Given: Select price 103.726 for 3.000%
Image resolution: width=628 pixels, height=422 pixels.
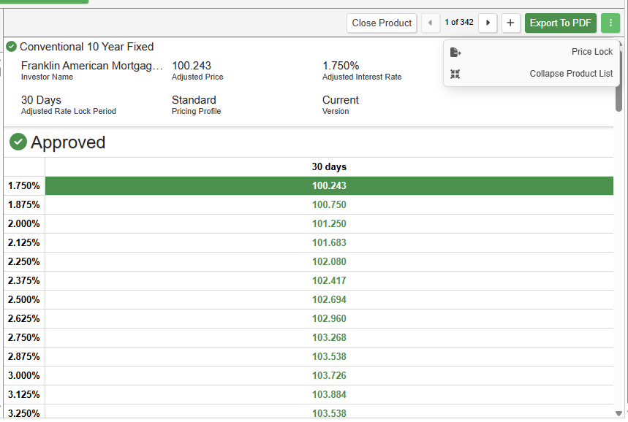Looking at the screenshot, I should pos(329,375).
